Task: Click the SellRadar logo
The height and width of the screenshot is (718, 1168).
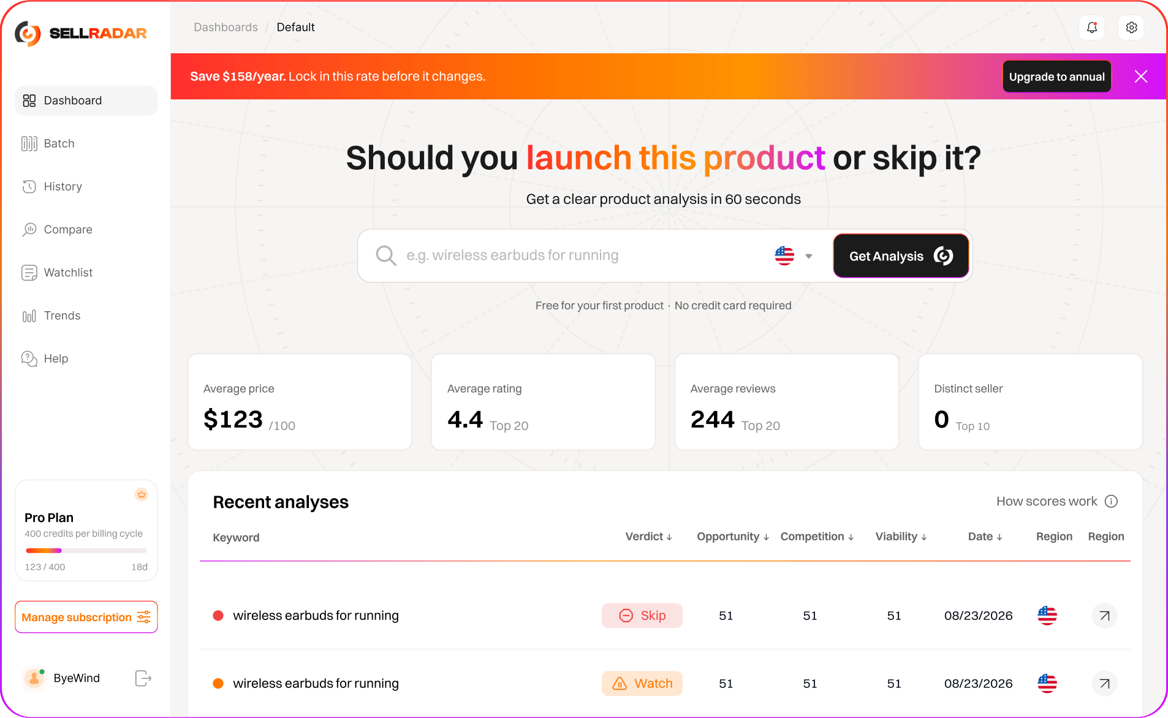Action: coord(81,33)
